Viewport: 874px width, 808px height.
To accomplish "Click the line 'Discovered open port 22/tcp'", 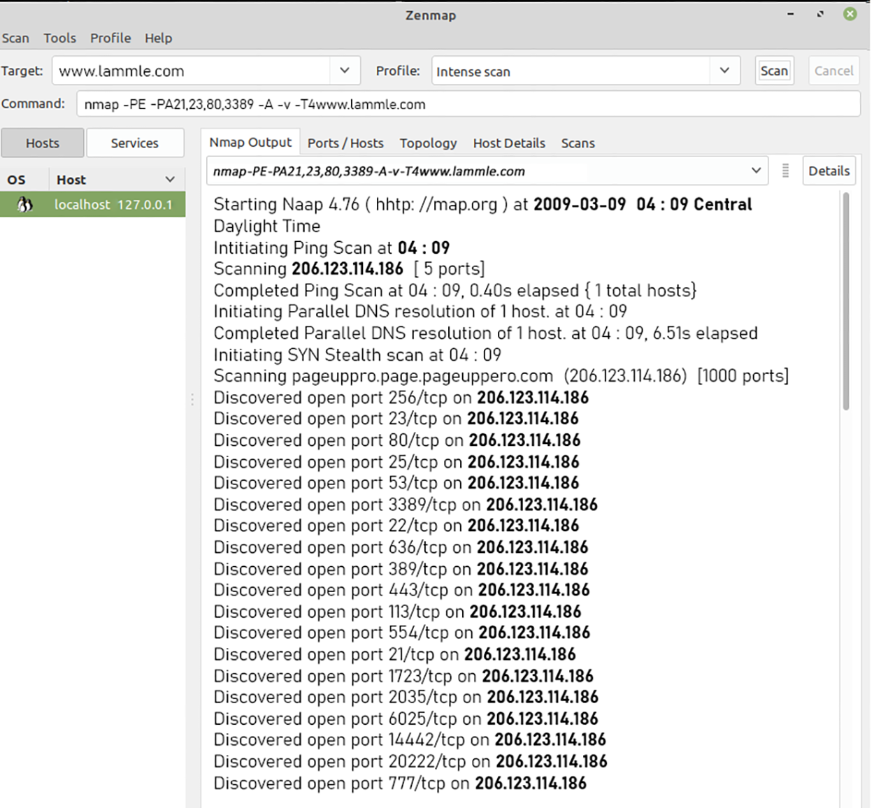I will [396, 526].
